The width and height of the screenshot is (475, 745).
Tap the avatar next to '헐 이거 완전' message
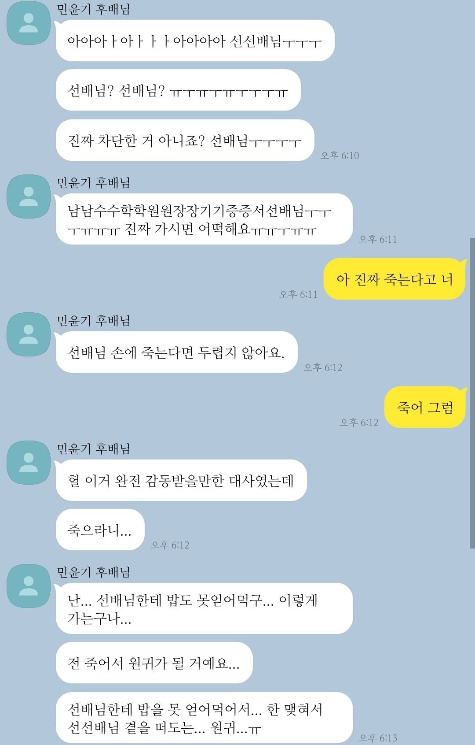point(29,463)
